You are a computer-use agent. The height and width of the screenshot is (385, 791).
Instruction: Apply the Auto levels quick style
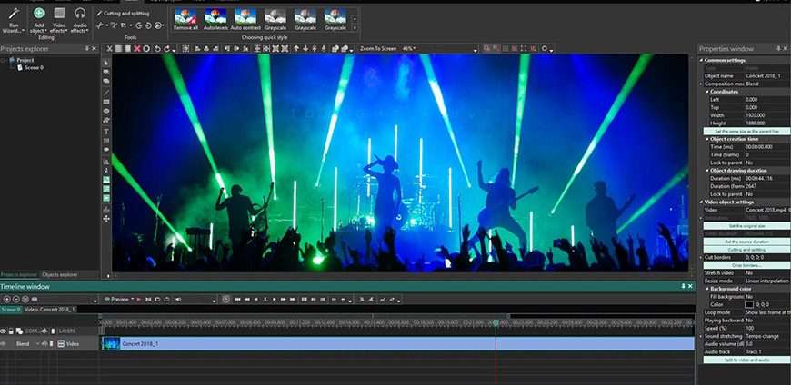coord(215,20)
